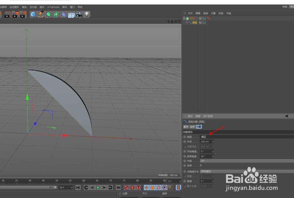Go to start of animation
294x198 pixels.
click(x=78, y=187)
